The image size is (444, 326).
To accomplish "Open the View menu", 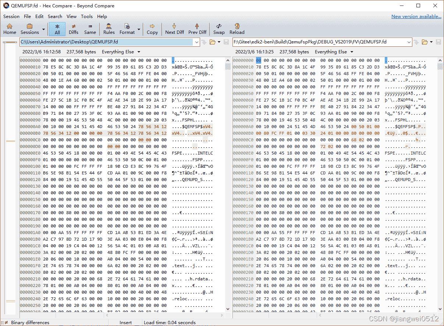I will tap(71, 16).
